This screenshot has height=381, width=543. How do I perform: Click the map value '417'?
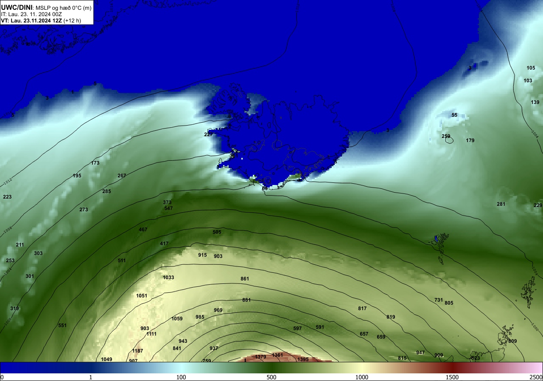(x=164, y=244)
